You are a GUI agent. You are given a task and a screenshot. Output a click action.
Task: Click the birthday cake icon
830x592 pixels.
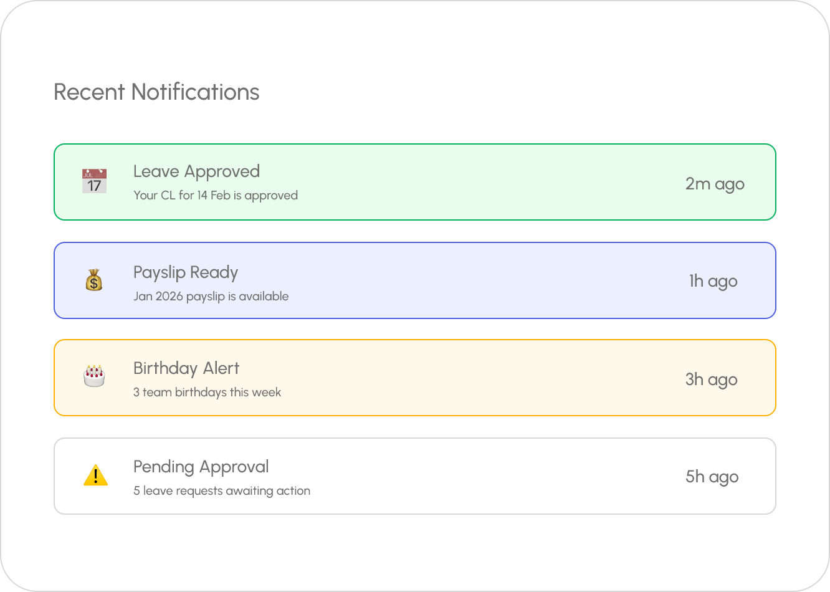(x=94, y=376)
